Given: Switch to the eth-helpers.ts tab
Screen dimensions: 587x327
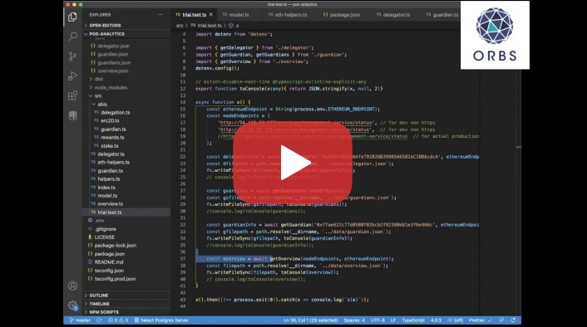Looking at the screenshot, I should (288, 15).
